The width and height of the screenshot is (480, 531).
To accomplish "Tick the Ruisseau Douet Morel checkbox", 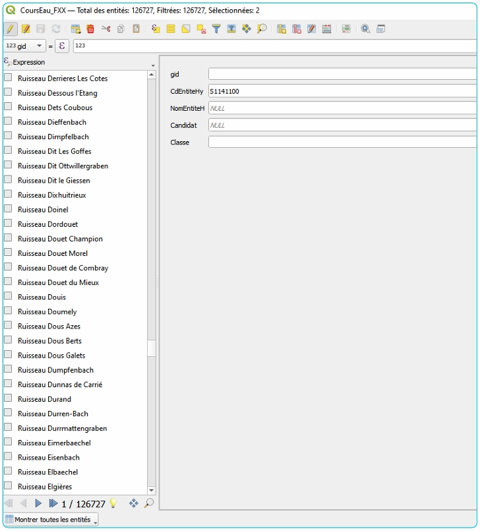I will [x=8, y=253].
